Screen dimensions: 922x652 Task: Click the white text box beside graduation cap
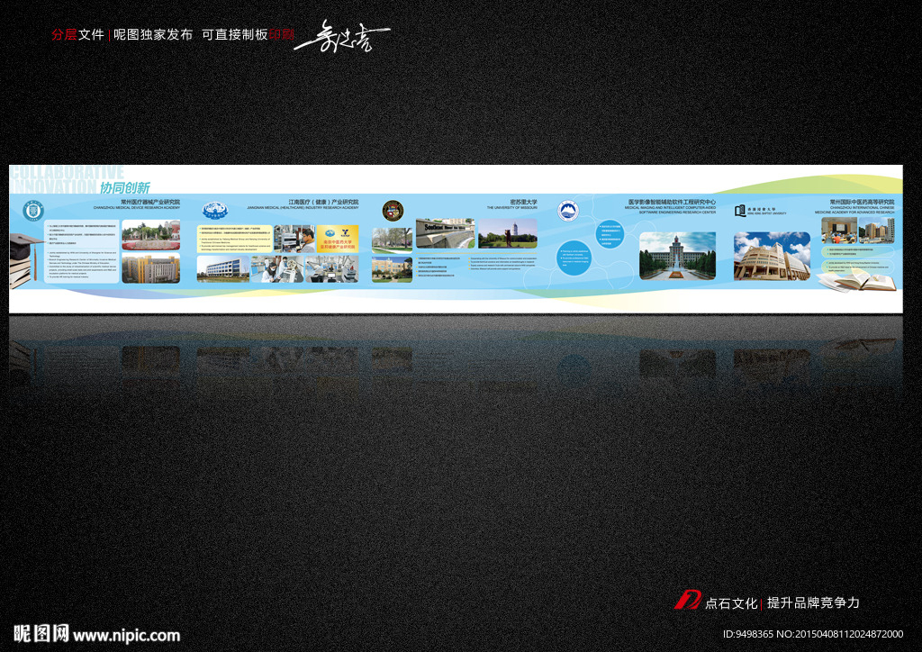coord(82,251)
